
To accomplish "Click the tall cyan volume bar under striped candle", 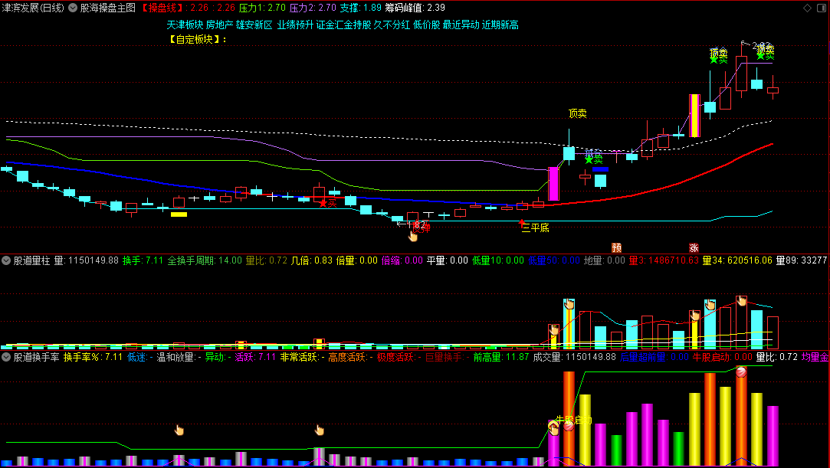I will pos(710,326).
